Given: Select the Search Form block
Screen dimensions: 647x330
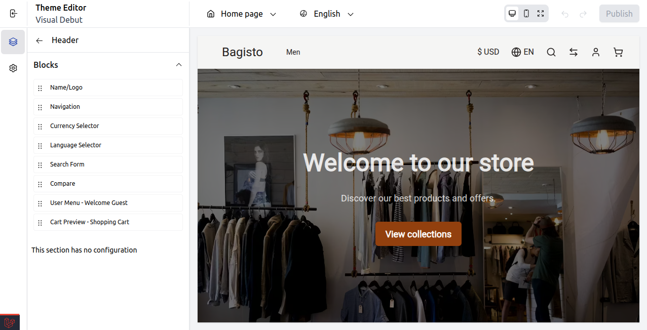Looking at the screenshot, I should [108, 164].
